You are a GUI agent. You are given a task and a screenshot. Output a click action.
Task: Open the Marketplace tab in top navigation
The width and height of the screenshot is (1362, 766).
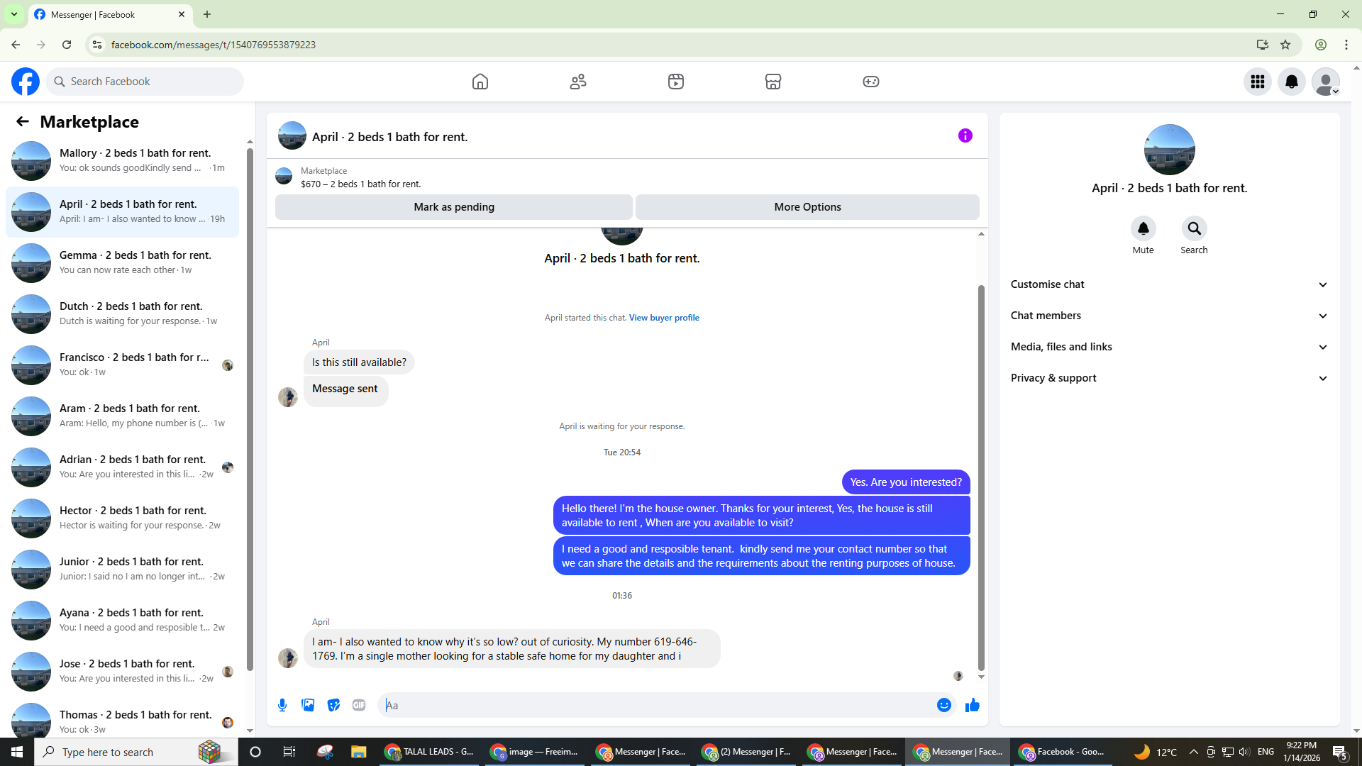(773, 82)
